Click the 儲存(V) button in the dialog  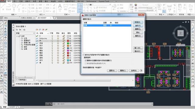tap(138, 26)
